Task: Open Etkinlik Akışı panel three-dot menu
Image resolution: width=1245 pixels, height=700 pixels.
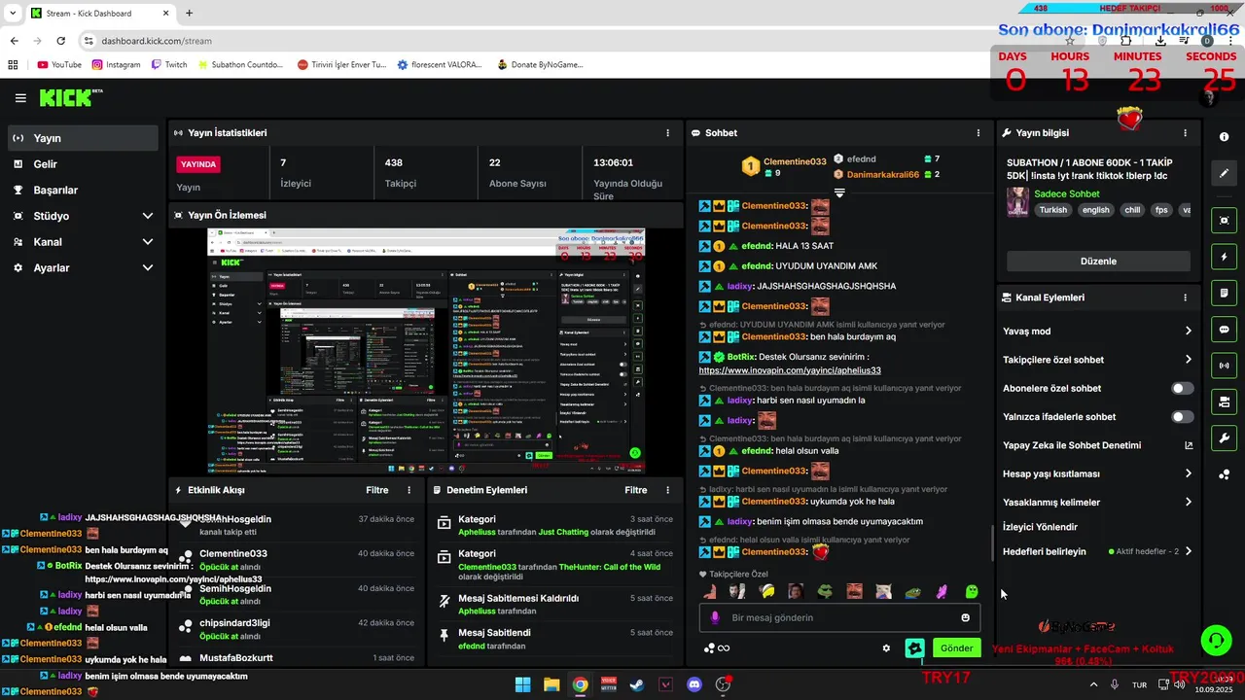Action: tap(409, 490)
